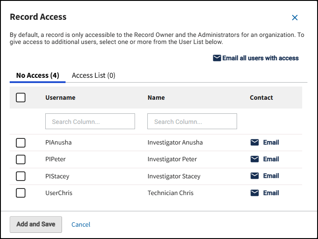Click envelope icon for Investigator Anusha
Screen dimensions: 318x239
pyautogui.click(x=255, y=142)
